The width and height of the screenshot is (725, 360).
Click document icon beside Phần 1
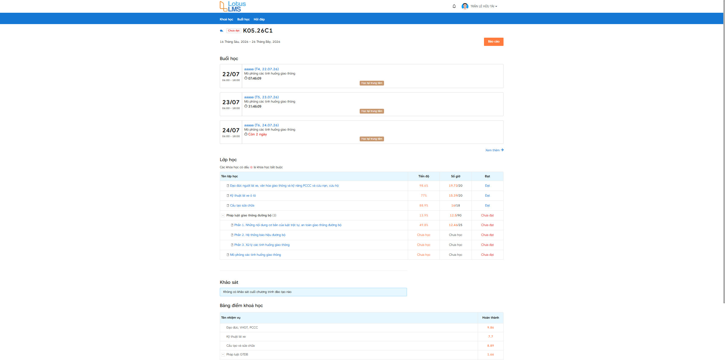(x=232, y=225)
